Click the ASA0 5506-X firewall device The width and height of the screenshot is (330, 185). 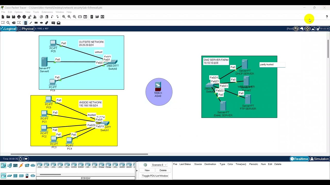point(158,86)
